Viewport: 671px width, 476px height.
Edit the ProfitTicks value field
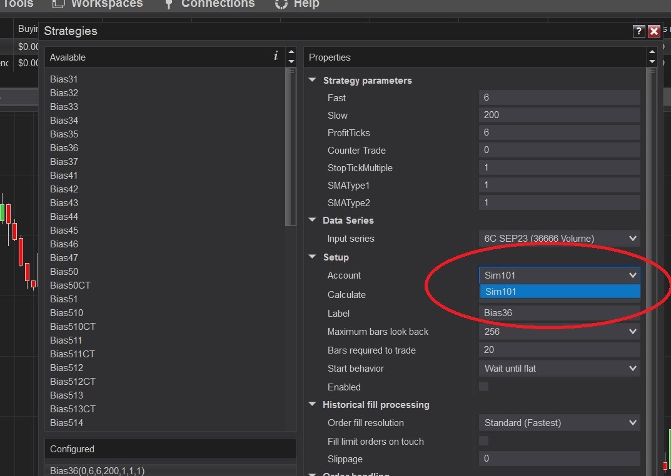559,132
